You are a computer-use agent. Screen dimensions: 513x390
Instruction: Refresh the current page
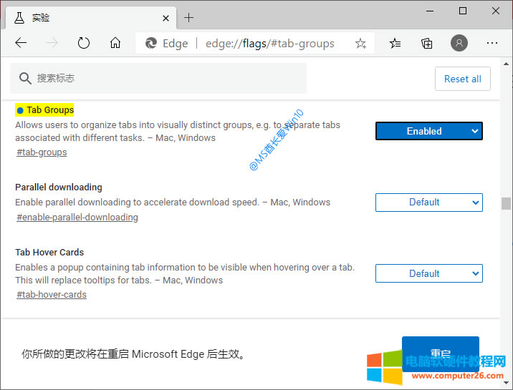point(83,43)
